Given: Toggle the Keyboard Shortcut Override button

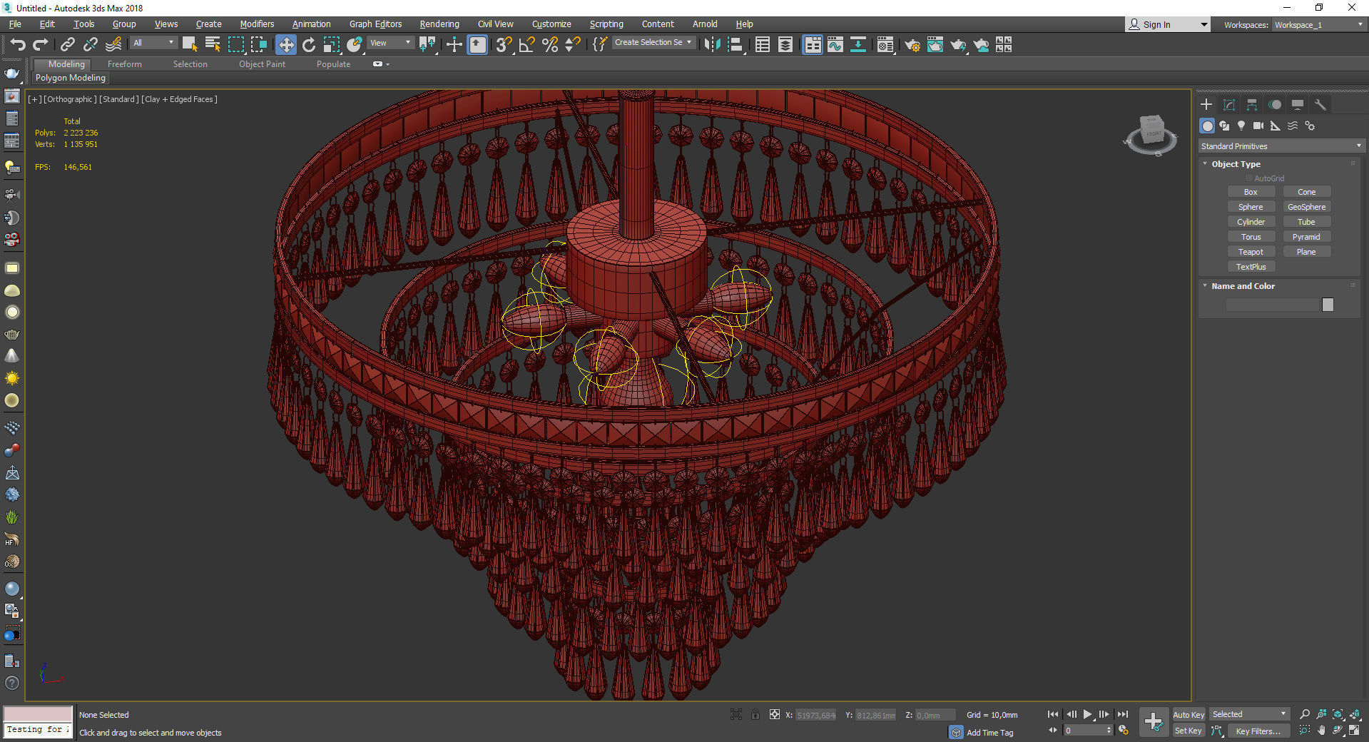Looking at the screenshot, I should pyautogui.click(x=477, y=45).
